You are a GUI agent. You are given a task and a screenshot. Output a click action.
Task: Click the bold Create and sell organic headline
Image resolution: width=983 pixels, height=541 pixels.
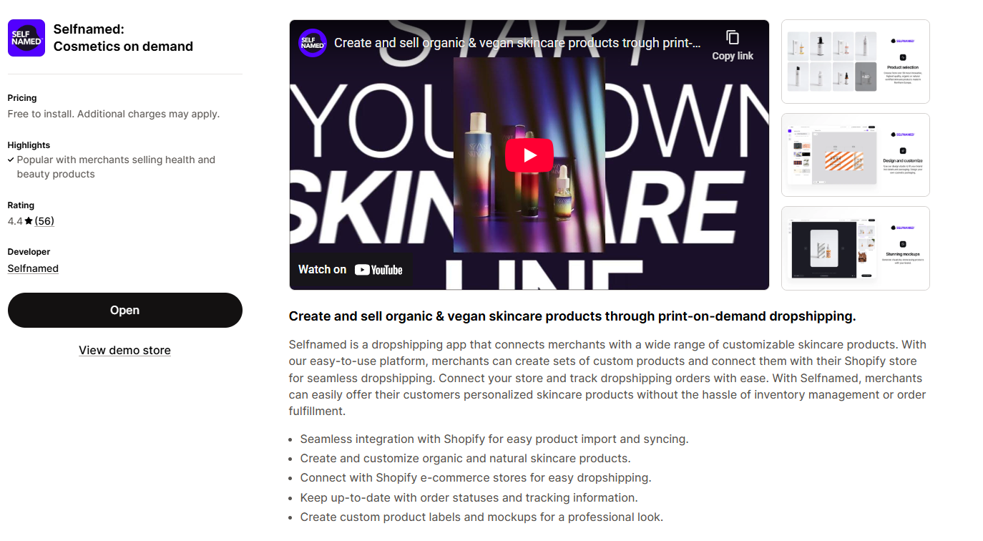point(572,316)
